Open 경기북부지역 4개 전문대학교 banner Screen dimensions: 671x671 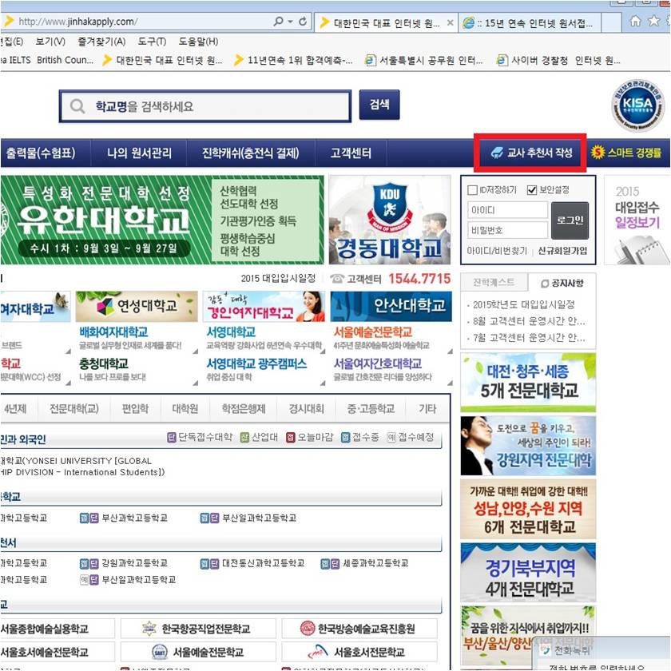tap(528, 572)
